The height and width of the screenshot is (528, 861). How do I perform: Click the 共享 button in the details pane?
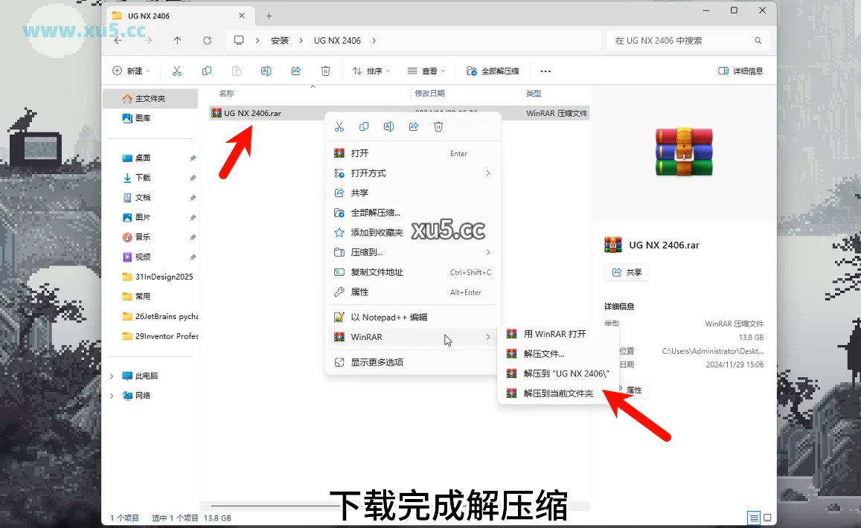pos(626,272)
